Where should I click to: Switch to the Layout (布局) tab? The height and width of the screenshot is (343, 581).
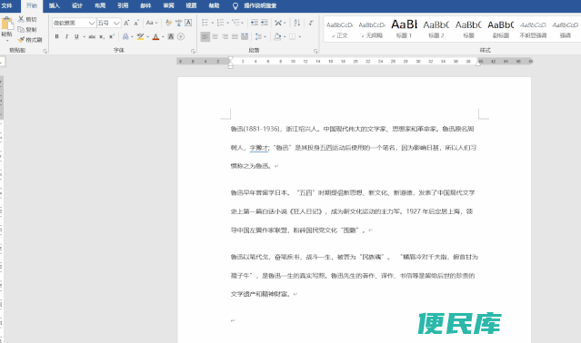click(100, 5)
